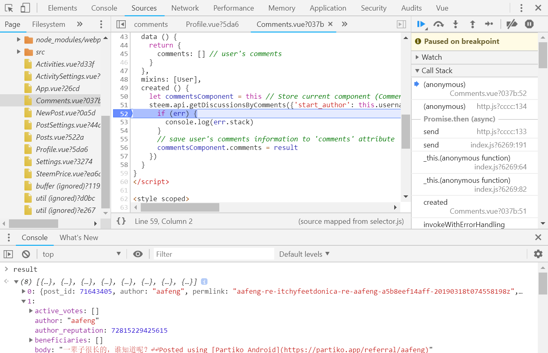Open console settings gear
This screenshot has height=353, width=548.
tap(538, 254)
